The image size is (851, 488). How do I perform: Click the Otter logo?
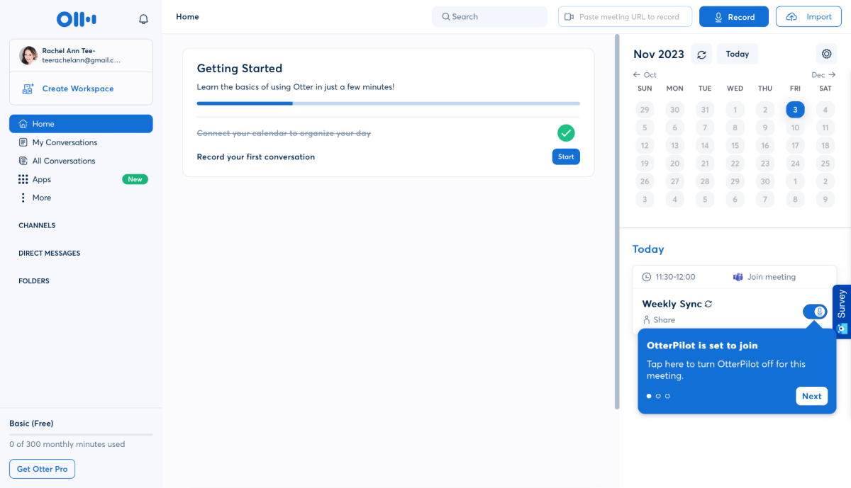pos(77,19)
